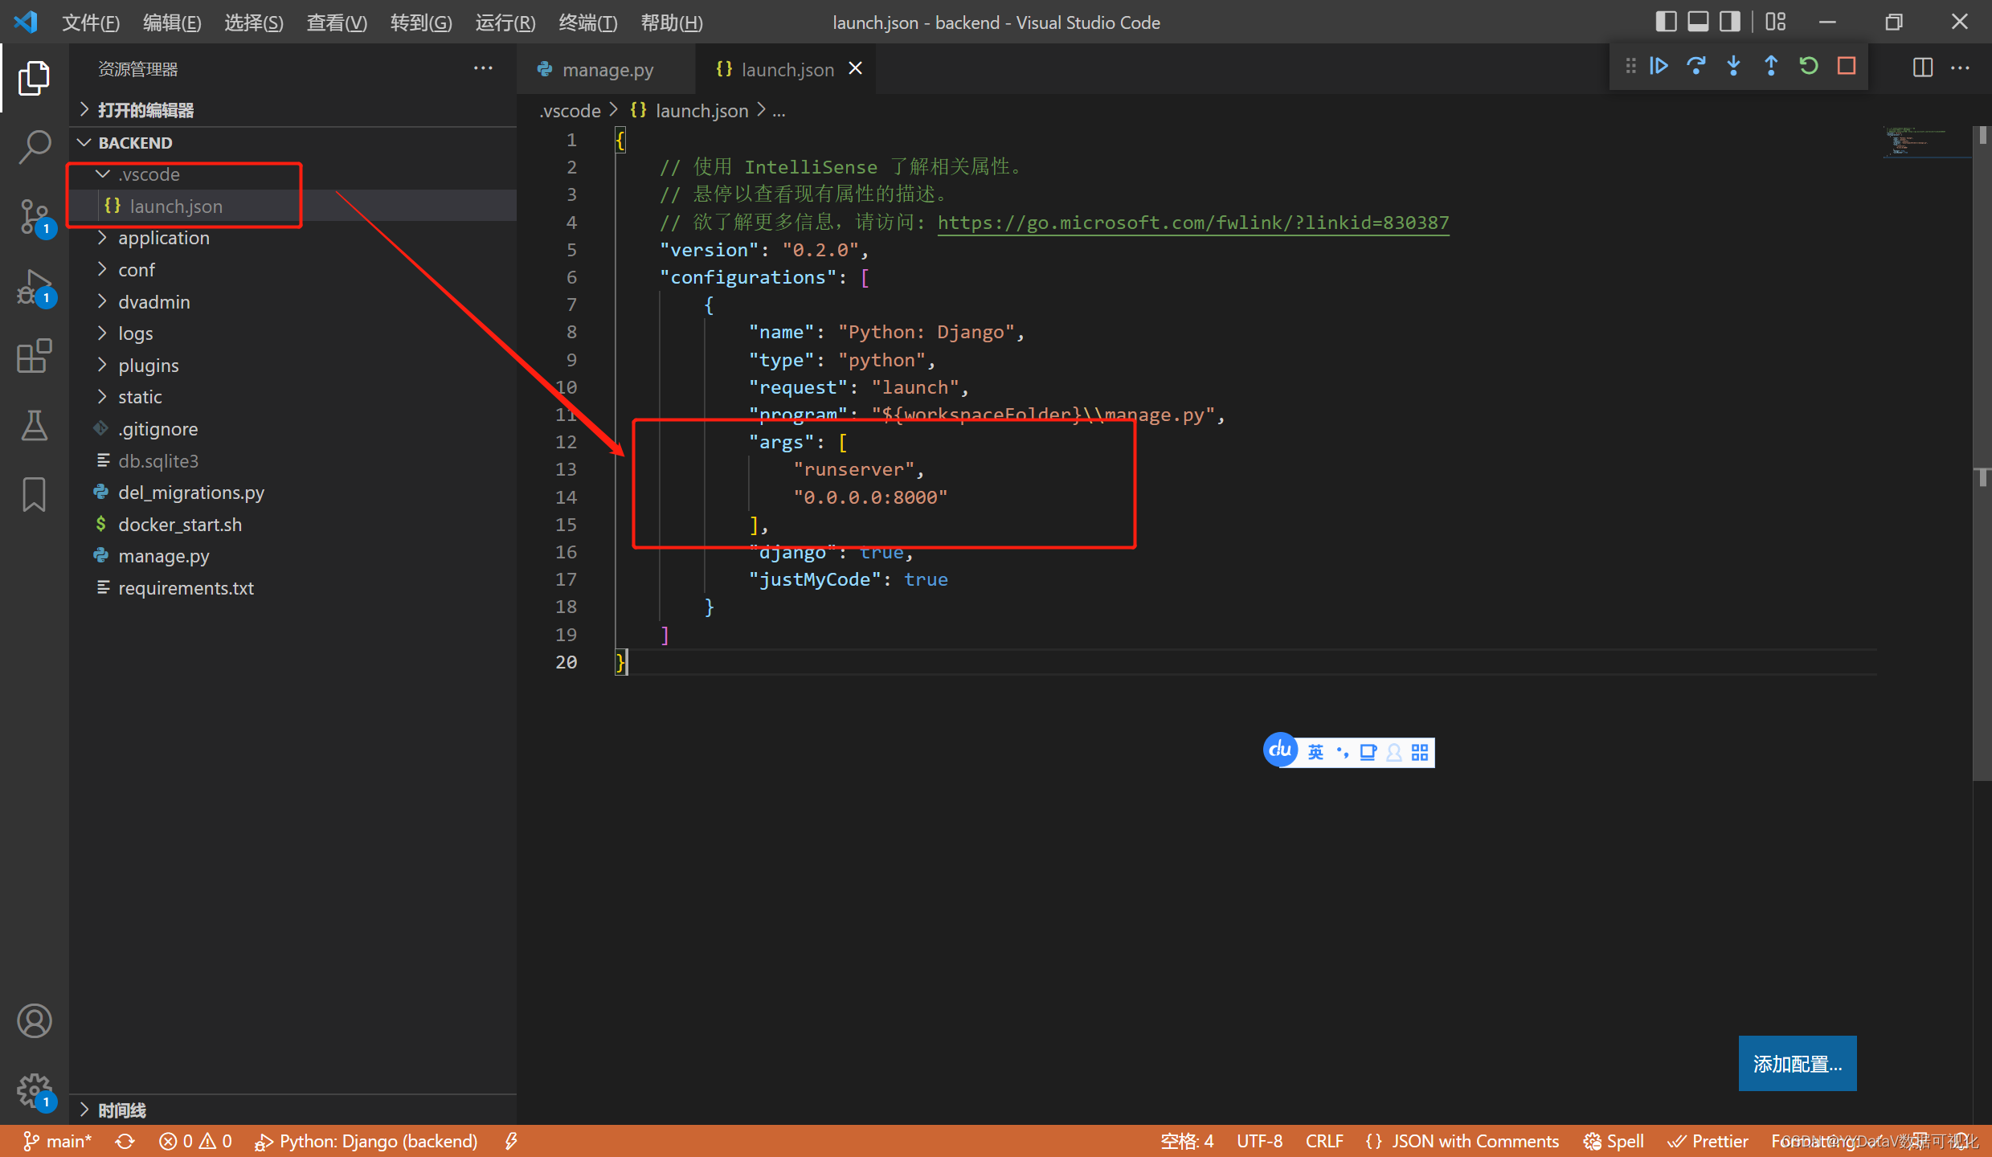Open the go.microsoft.com fwlink URL
Screen dimensions: 1992x1157
[x=1192, y=223]
